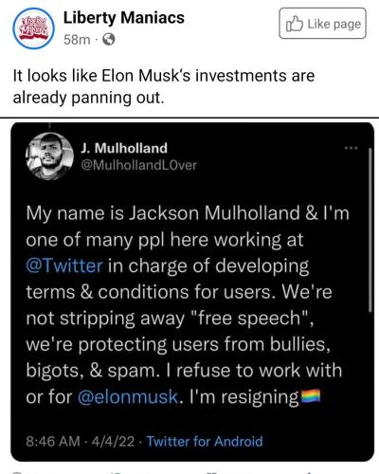This screenshot has height=474, width=379.
Task: Click the Liberty Maniacs page name
Action: tap(124, 18)
